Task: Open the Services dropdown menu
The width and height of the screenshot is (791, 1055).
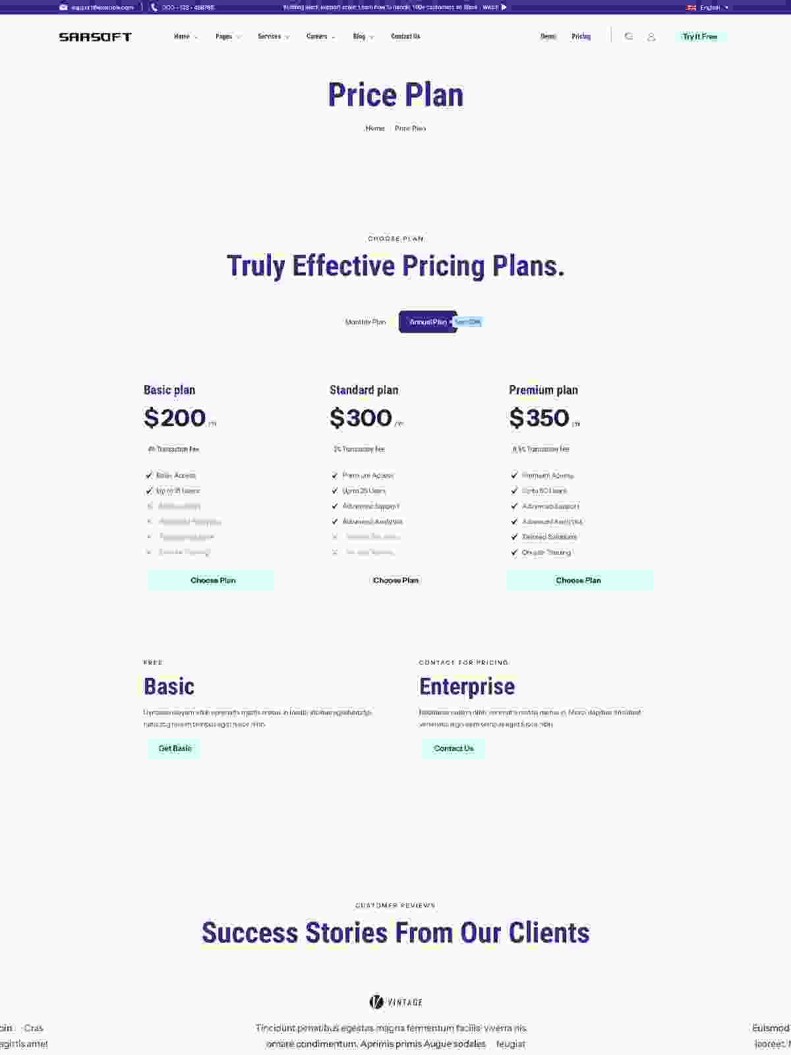Action: coord(273,37)
